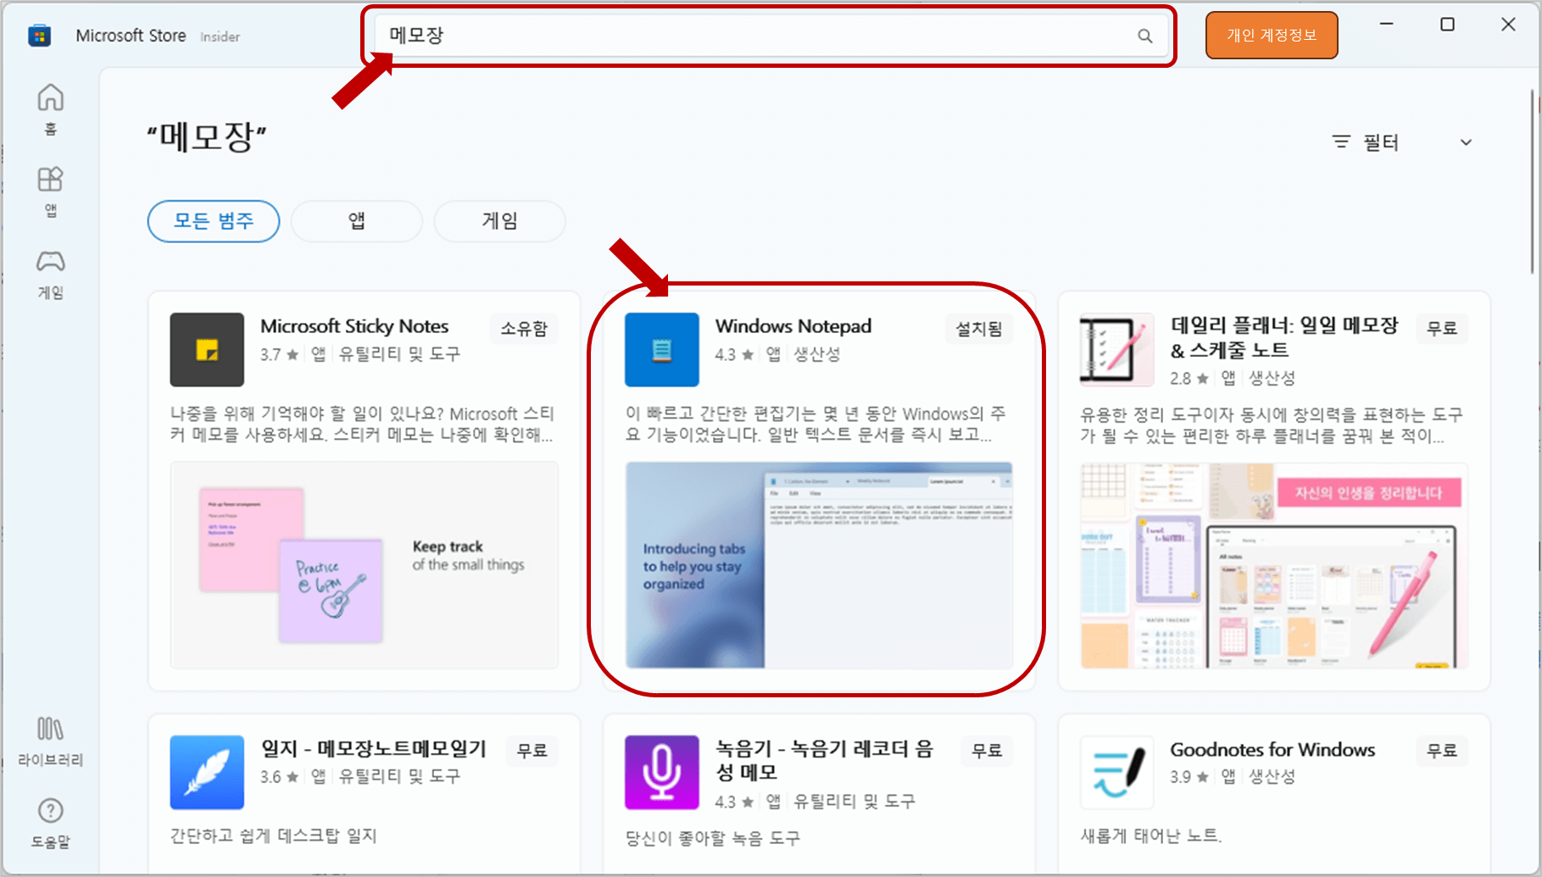The image size is (1542, 877).
Task: Open the Daily Planner preview screenshot
Action: click(1274, 565)
